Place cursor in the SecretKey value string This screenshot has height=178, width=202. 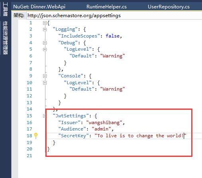[140, 136]
